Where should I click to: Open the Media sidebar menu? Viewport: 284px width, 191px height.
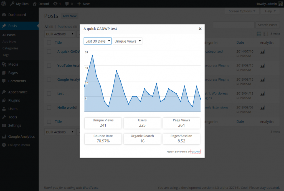pos(13,64)
